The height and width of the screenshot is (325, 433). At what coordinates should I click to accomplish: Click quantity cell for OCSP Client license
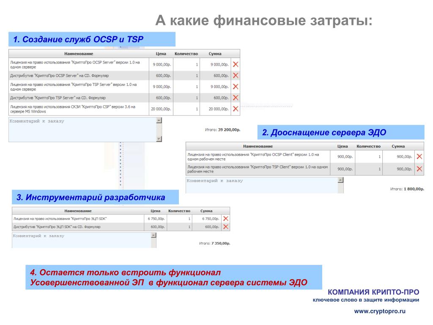click(x=369, y=157)
